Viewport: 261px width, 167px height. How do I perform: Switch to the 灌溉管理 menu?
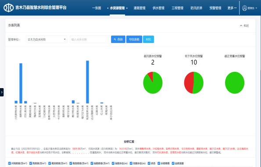tap(139, 8)
